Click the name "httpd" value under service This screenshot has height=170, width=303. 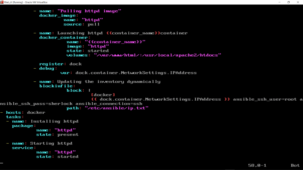pyautogui.click(x=65, y=152)
